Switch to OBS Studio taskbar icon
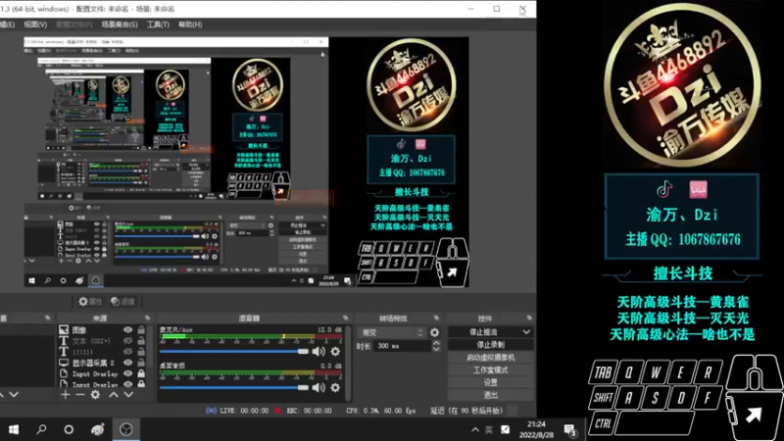 pyautogui.click(x=126, y=429)
